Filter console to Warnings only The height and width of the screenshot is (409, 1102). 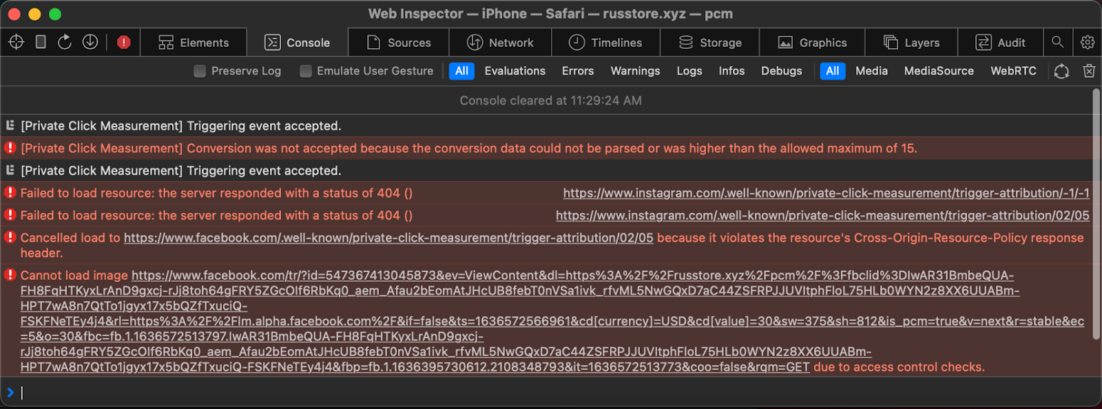(635, 71)
